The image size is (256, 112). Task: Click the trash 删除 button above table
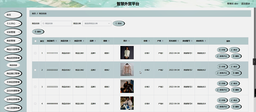(38, 32)
